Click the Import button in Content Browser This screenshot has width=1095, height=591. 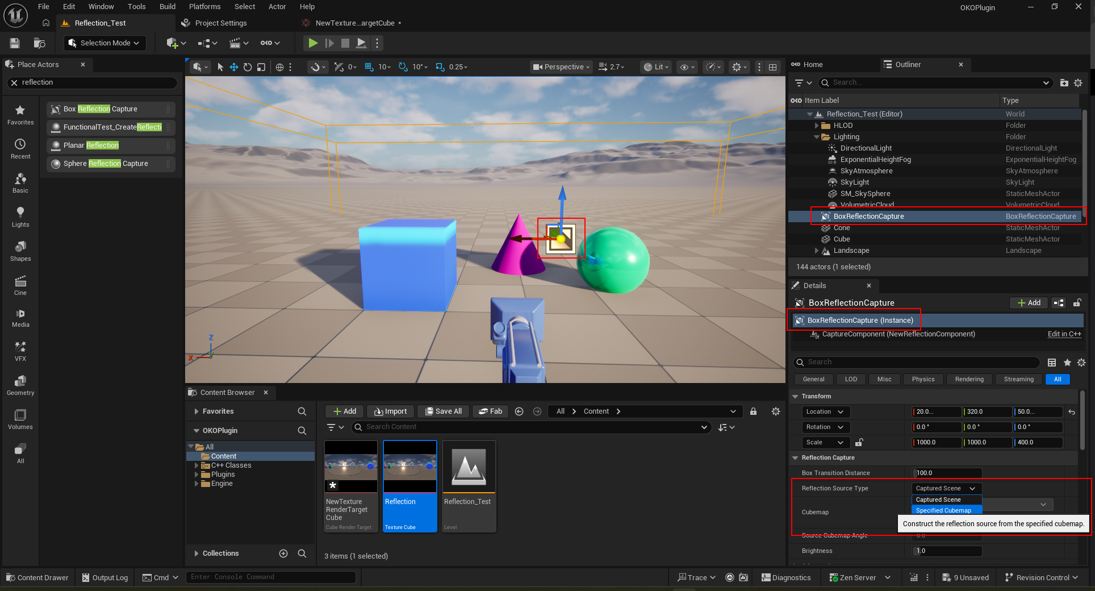click(x=390, y=411)
